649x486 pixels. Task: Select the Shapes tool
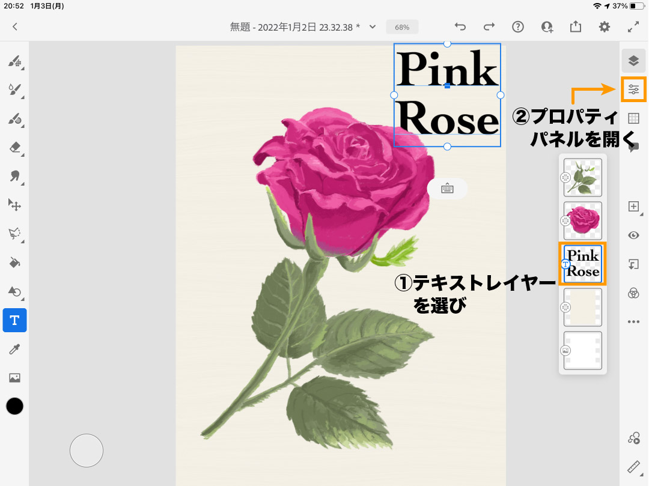click(x=14, y=291)
